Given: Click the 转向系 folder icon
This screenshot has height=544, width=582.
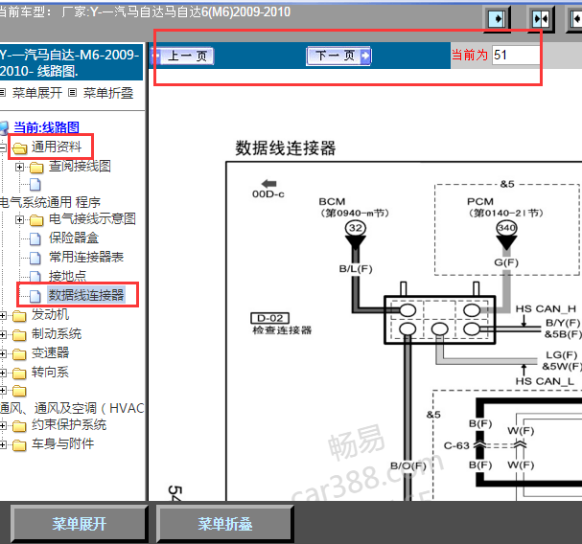Looking at the screenshot, I should pyautogui.click(x=19, y=374).
